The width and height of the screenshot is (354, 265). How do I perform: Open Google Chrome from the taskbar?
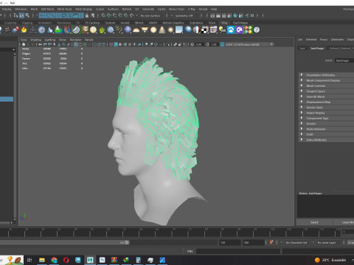54,260
